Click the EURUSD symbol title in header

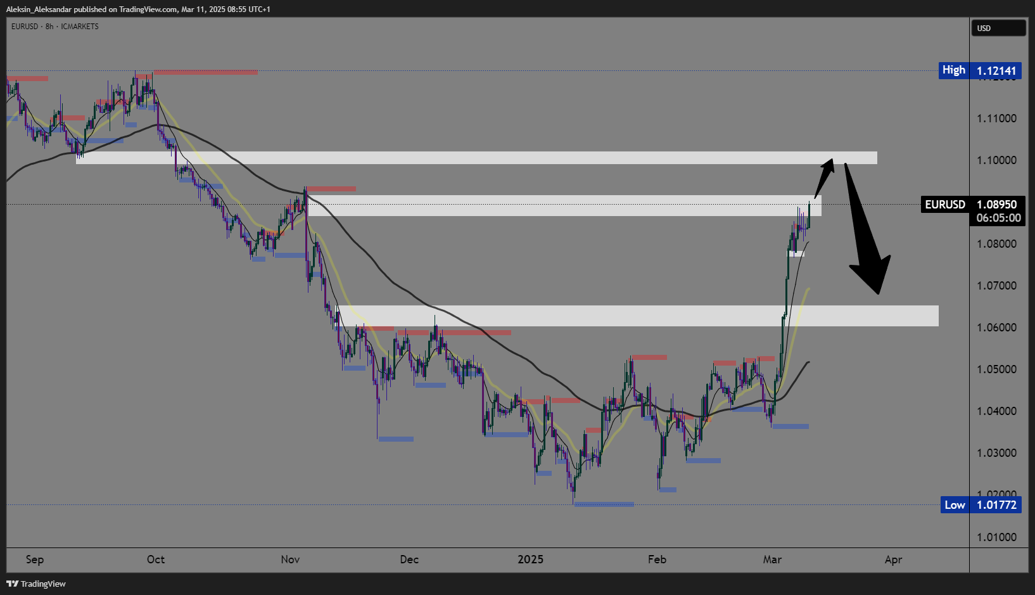(54, 27)
